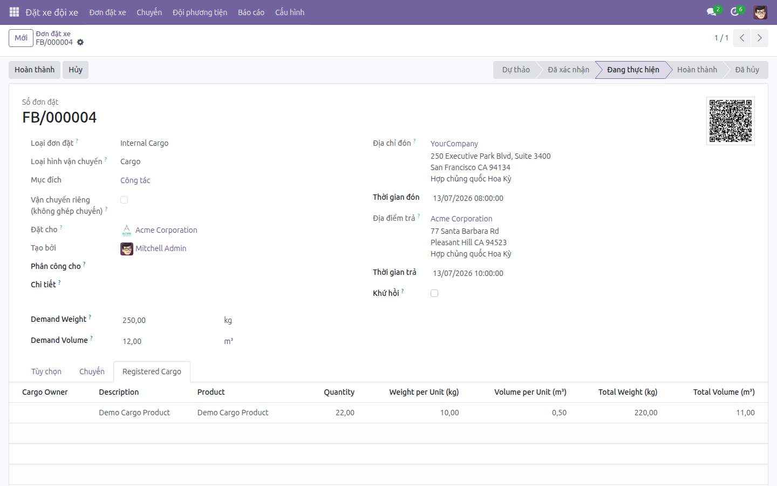Click the order number FB/000004 heading
This screenshot has width=777, height=486.
coord(59,117)
